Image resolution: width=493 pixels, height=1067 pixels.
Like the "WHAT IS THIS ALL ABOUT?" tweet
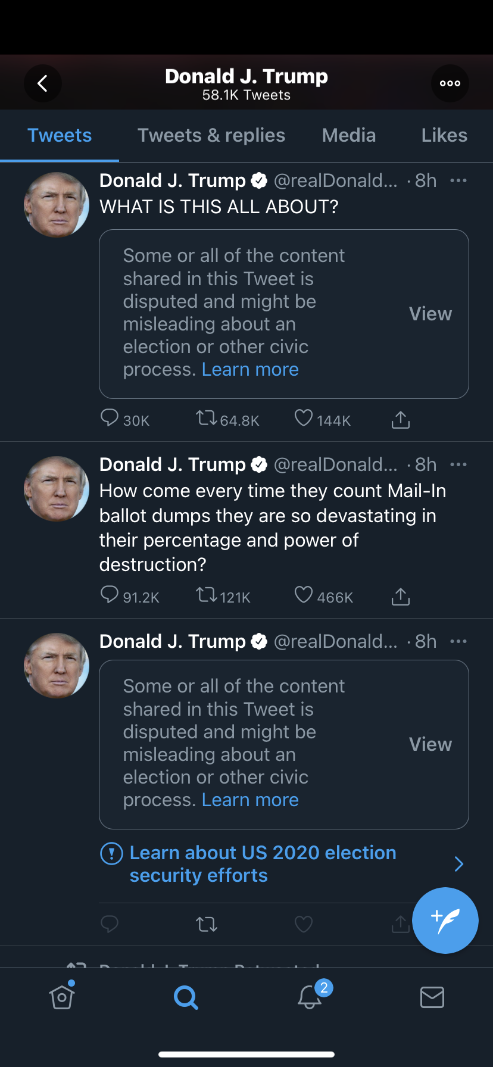pyautogui.click(x=304, y=419)
